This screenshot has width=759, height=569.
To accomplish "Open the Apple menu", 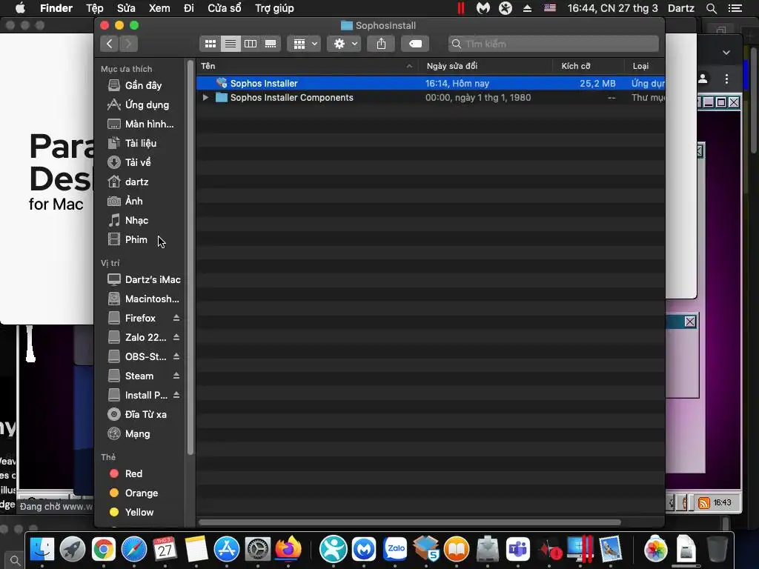I will pyautogui.click(x=20, y=8).
